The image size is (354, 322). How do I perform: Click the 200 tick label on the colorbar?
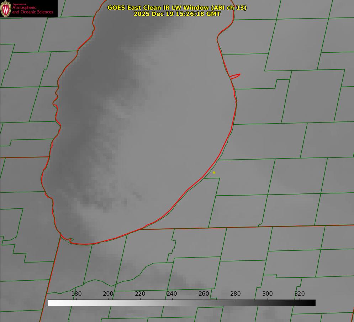[x=108, y=294]
